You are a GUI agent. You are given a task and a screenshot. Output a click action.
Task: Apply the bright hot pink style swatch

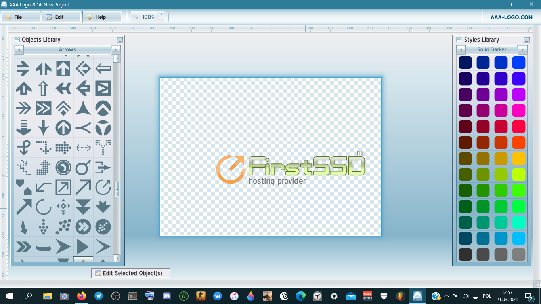click(x=519, y=110)
